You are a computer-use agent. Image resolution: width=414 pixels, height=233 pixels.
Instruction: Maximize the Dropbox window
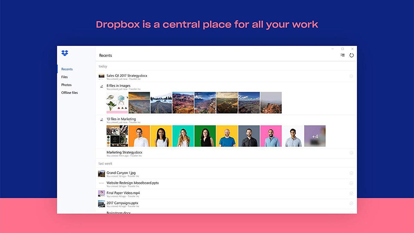[342, 49]
